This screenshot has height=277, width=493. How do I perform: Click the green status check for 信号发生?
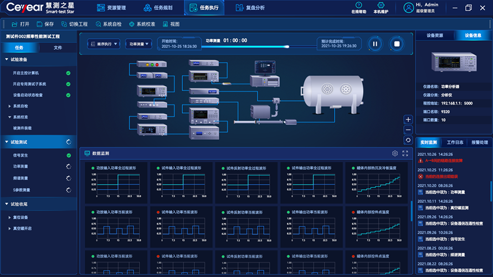(68, 156)
